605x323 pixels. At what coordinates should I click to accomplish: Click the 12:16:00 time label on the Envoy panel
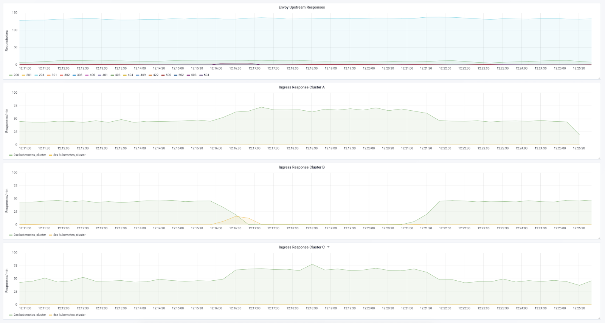tap(216, 68)
